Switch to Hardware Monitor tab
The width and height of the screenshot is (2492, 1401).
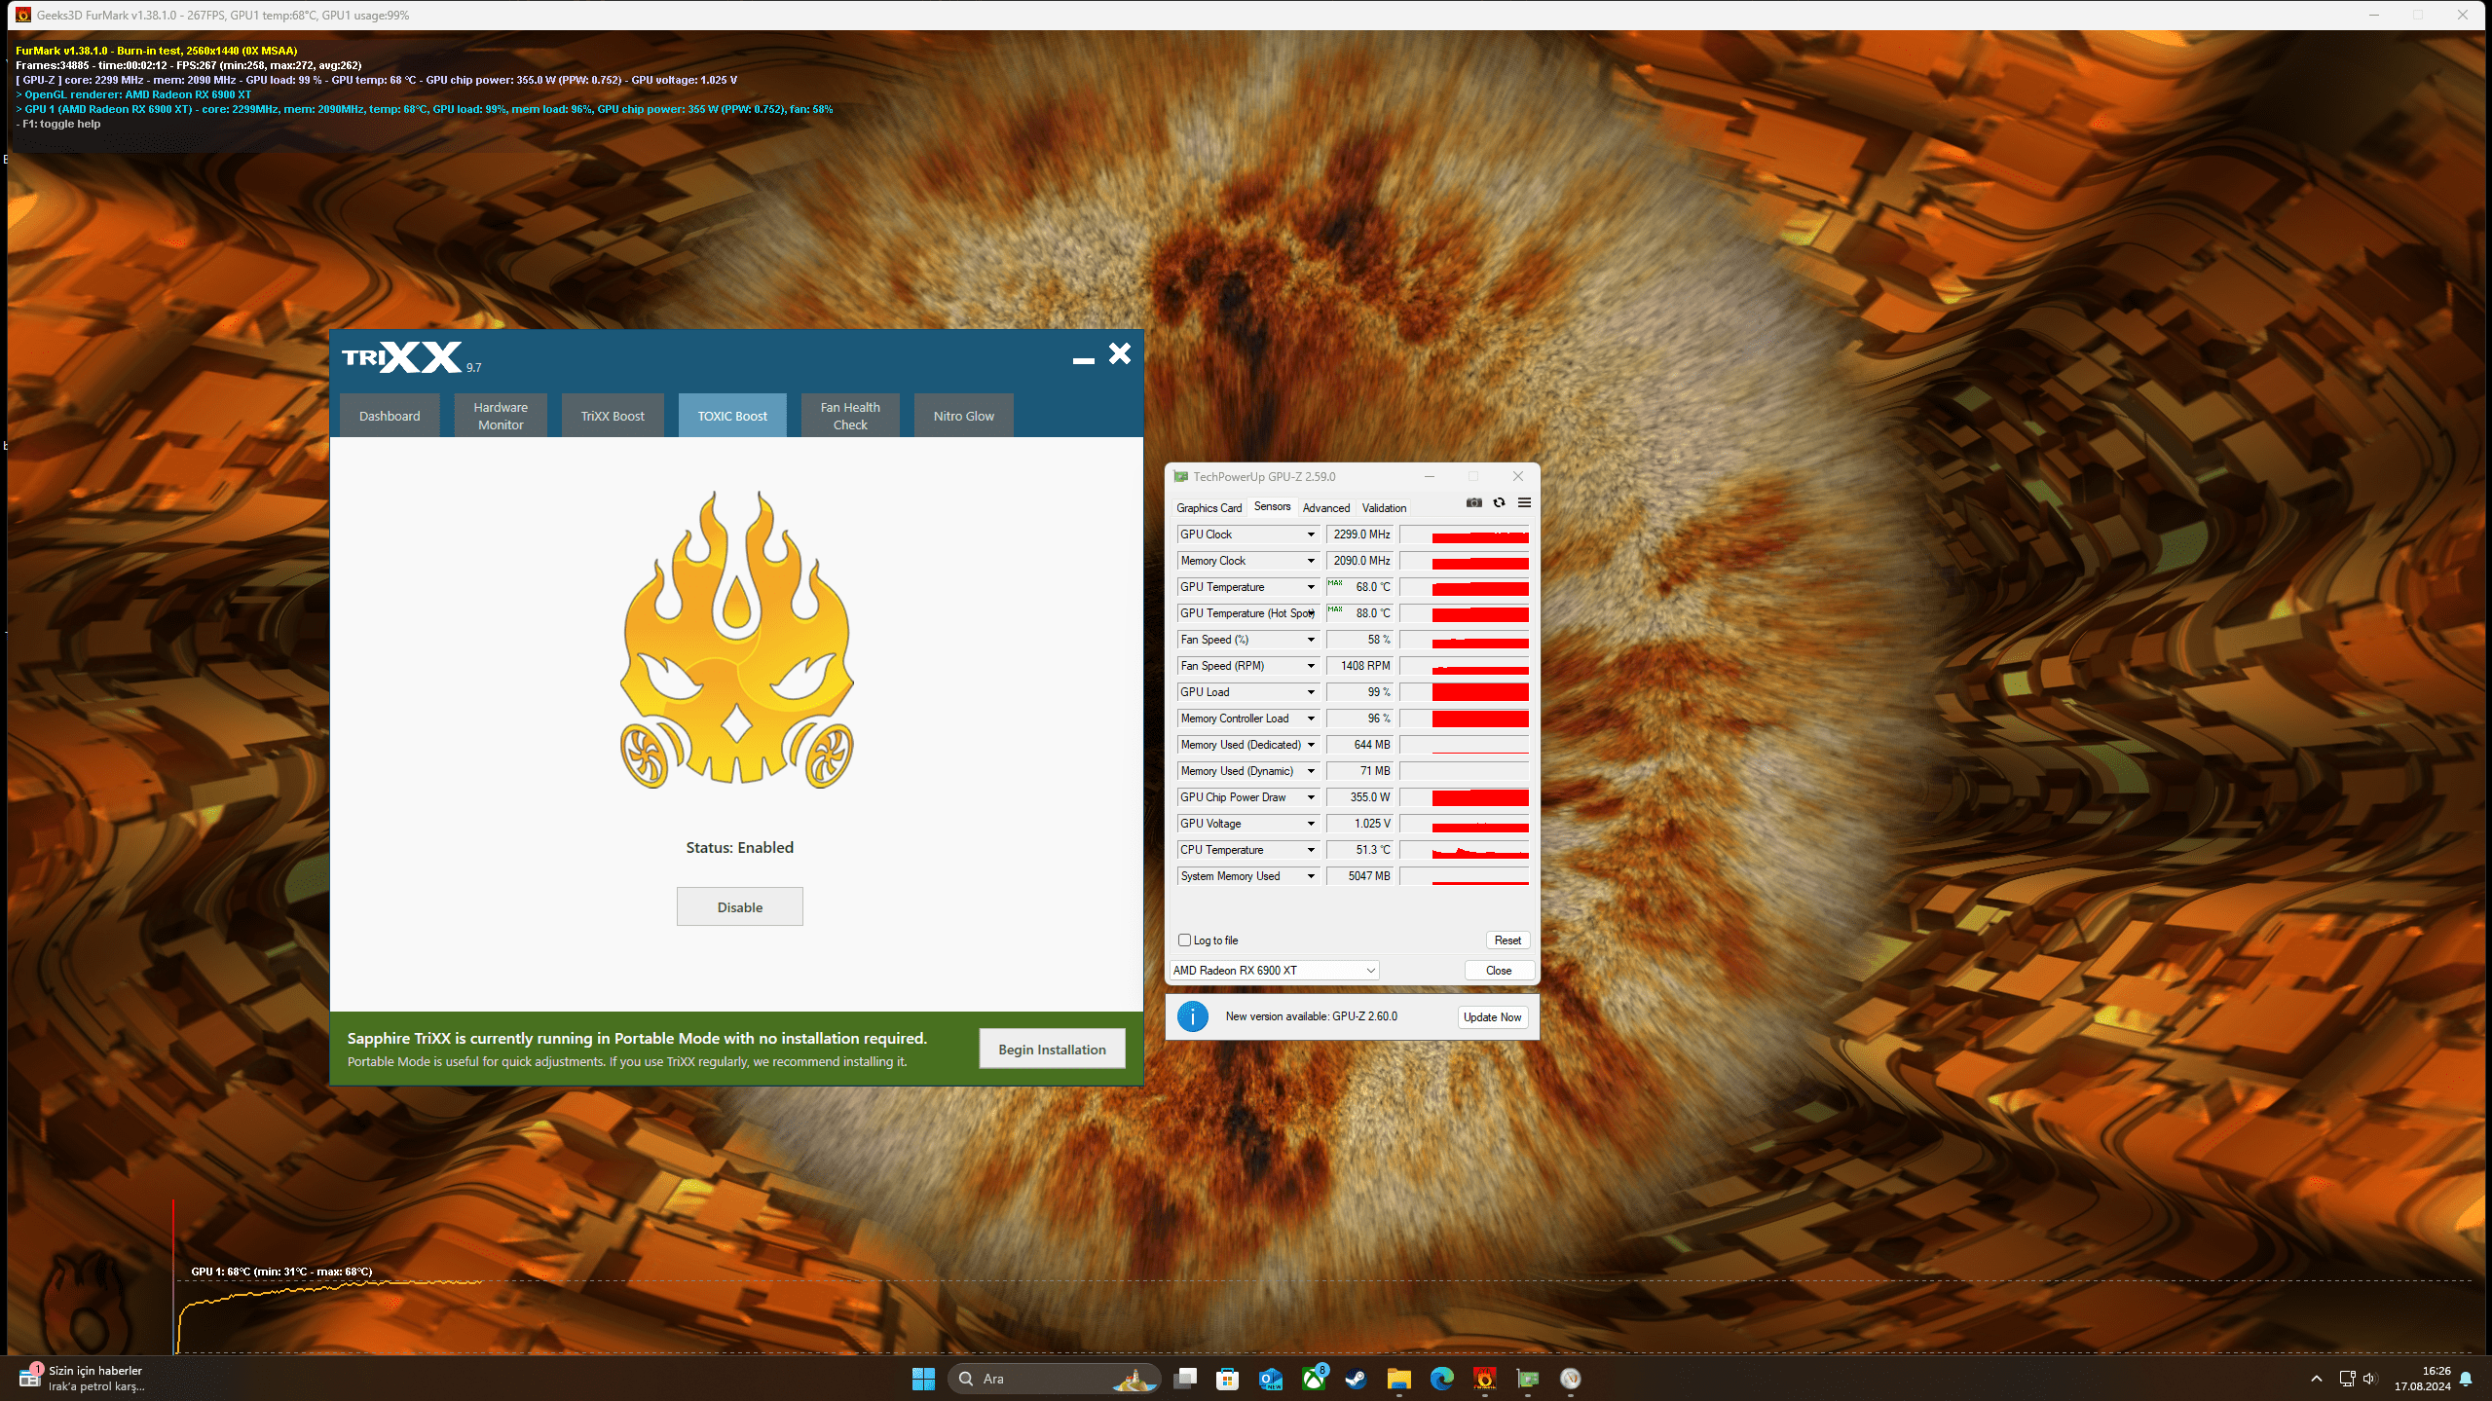(x=501, y=416)
